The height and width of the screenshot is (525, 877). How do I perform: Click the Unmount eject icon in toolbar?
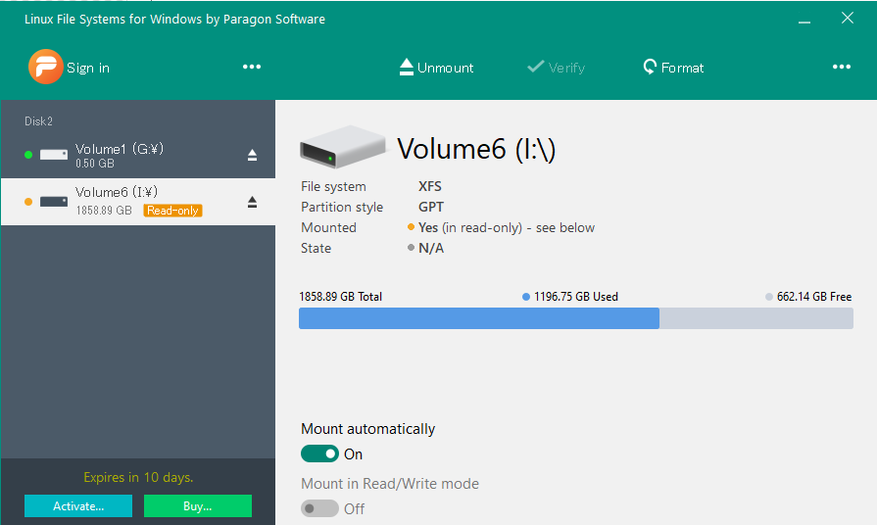[x=407, y=67]
